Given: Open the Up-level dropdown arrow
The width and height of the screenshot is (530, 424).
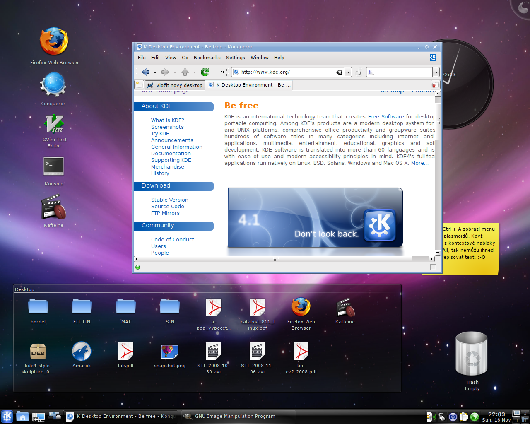Looking at the screenshot, I should tap(195, 72).
